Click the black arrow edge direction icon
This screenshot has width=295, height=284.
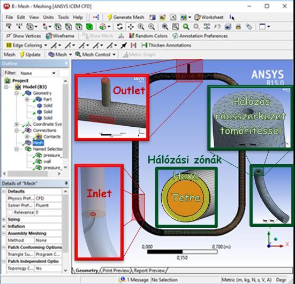click(x=124, y=45)
